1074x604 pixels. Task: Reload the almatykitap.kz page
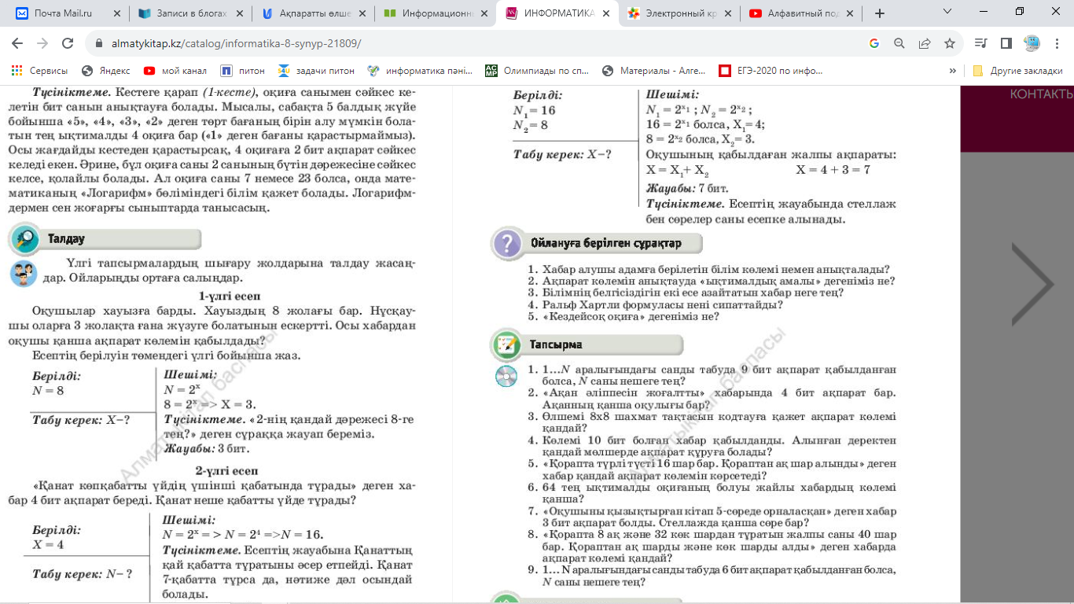[68, 43]
